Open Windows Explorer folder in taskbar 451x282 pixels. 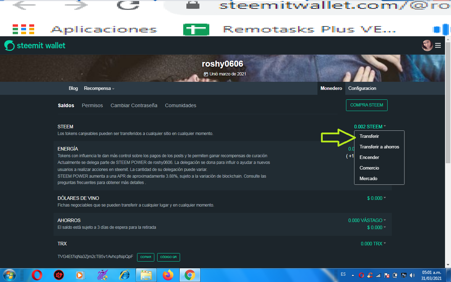point(146,275)
